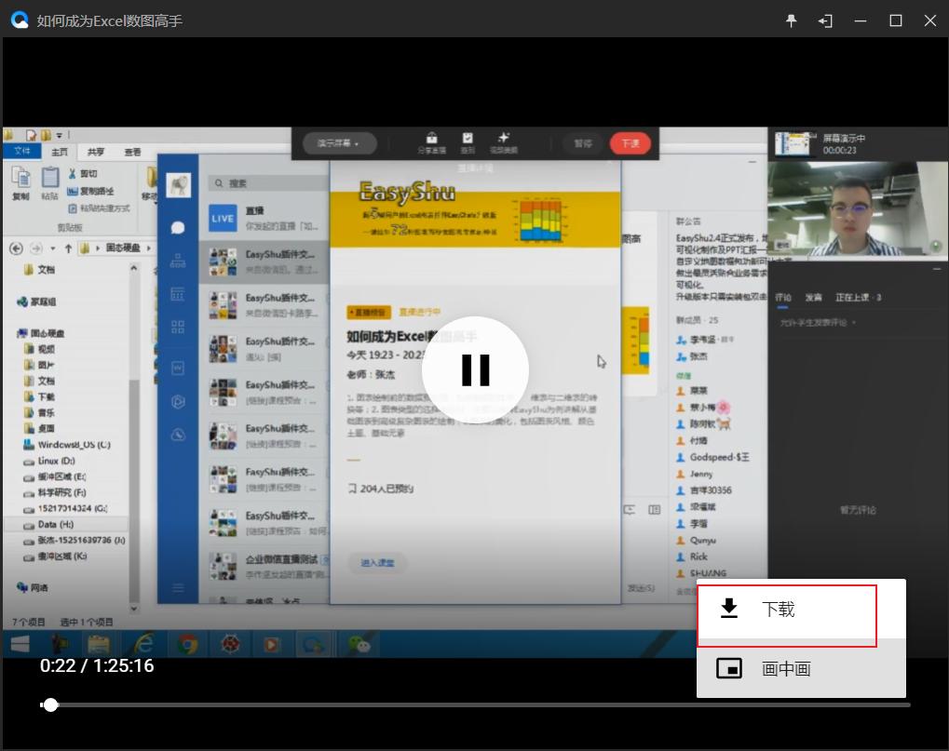Switch to 主页 ribbon tab in explorer
This screenshot has width=949, height=751.
[x=60, y=152]
